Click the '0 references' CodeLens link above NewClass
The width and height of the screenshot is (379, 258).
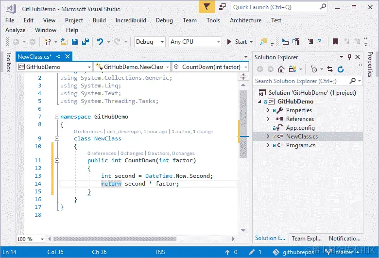point(88,132)
